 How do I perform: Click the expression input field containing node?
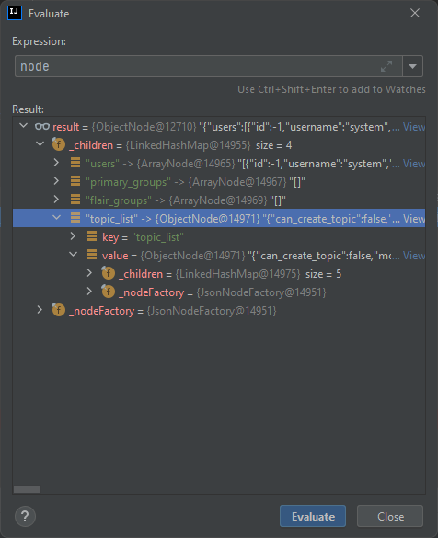click(x=208, y=66)
